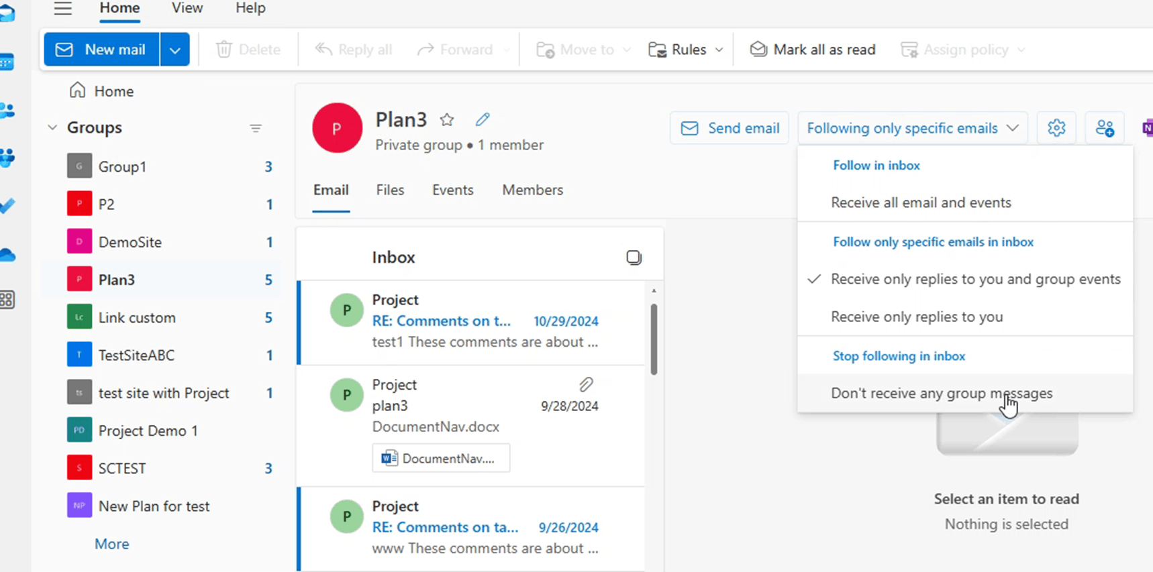1153x572 pixels.
Task: Open the hamburger navigation menu
Action: click(x=63, y=8)
